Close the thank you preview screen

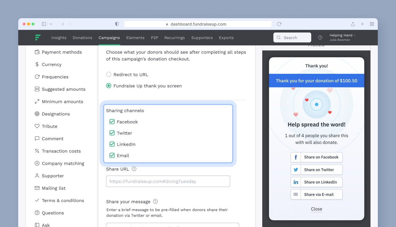[317, 209]
